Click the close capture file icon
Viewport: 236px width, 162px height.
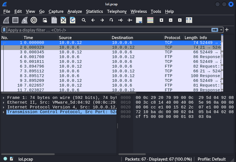(63, 20)
